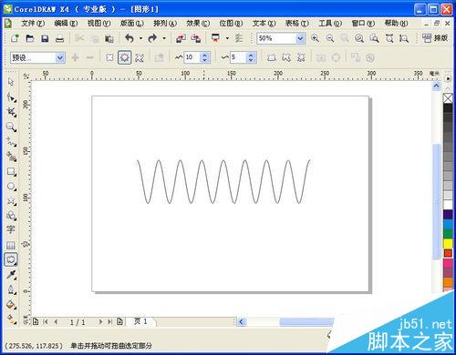Select the Ellipse tool in toolbox
456x355 pixels.
(11, 187)
